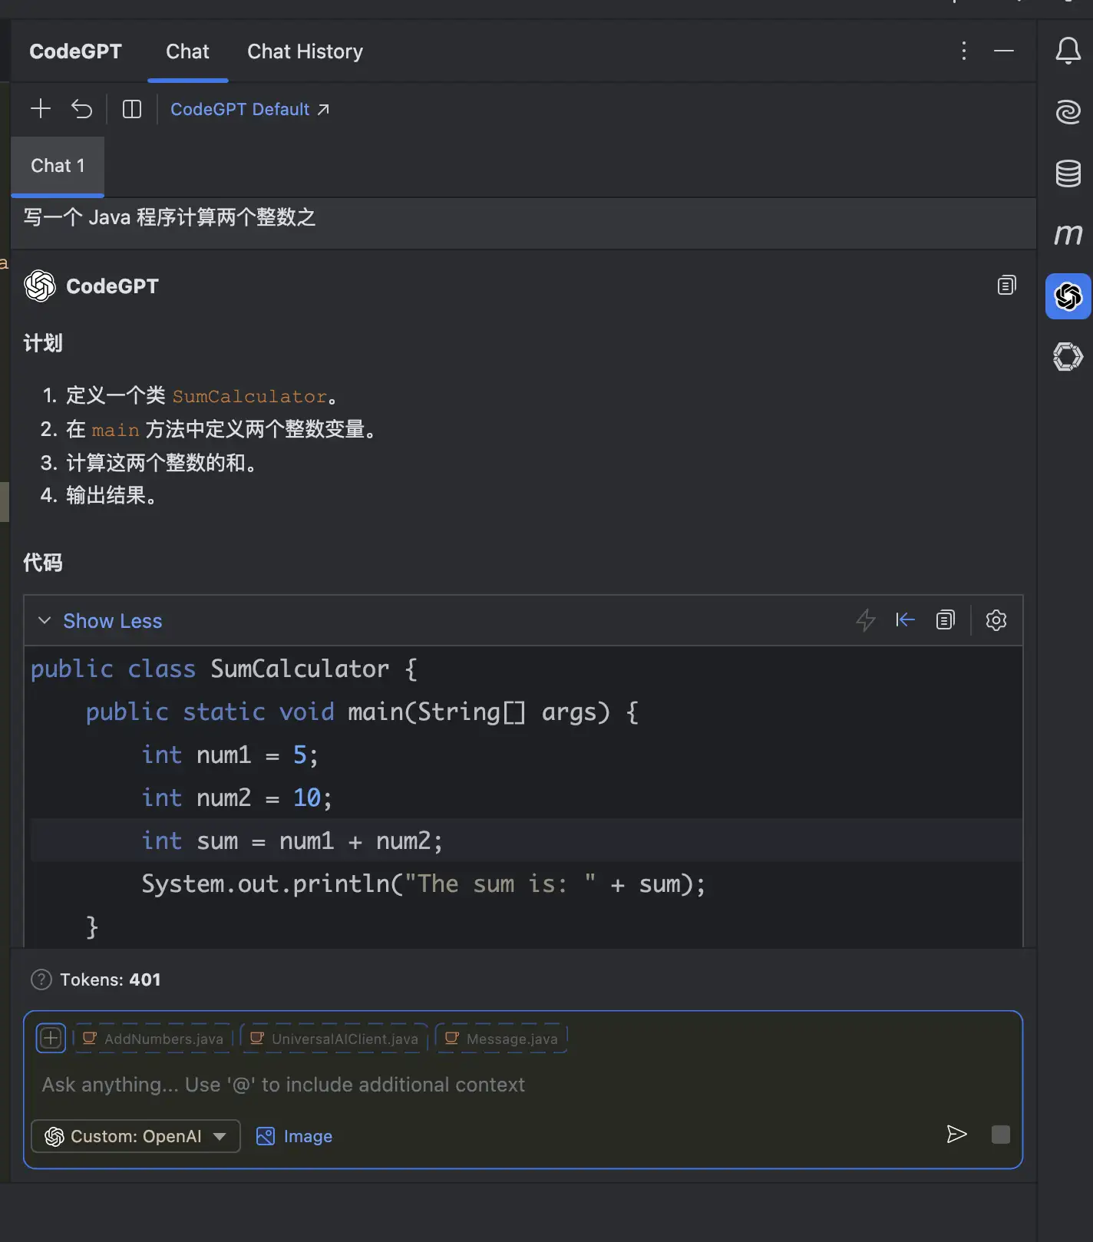The width and height of the screenshot is (1093, 1242).
Task: Open the CodeGPT Default link
Action: click(250, 109)
